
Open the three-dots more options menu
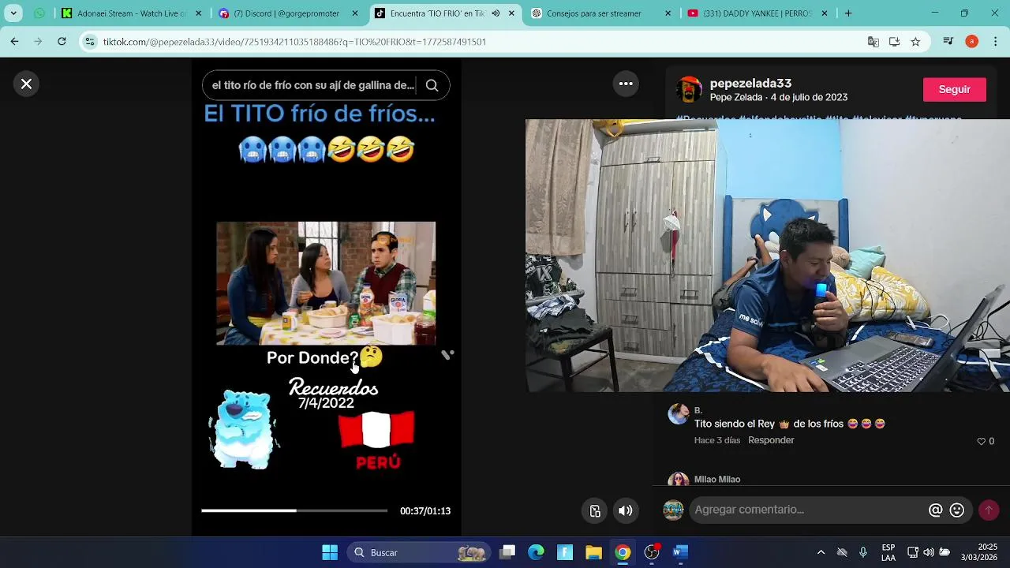pyautogui.click(x=626, y=84)
